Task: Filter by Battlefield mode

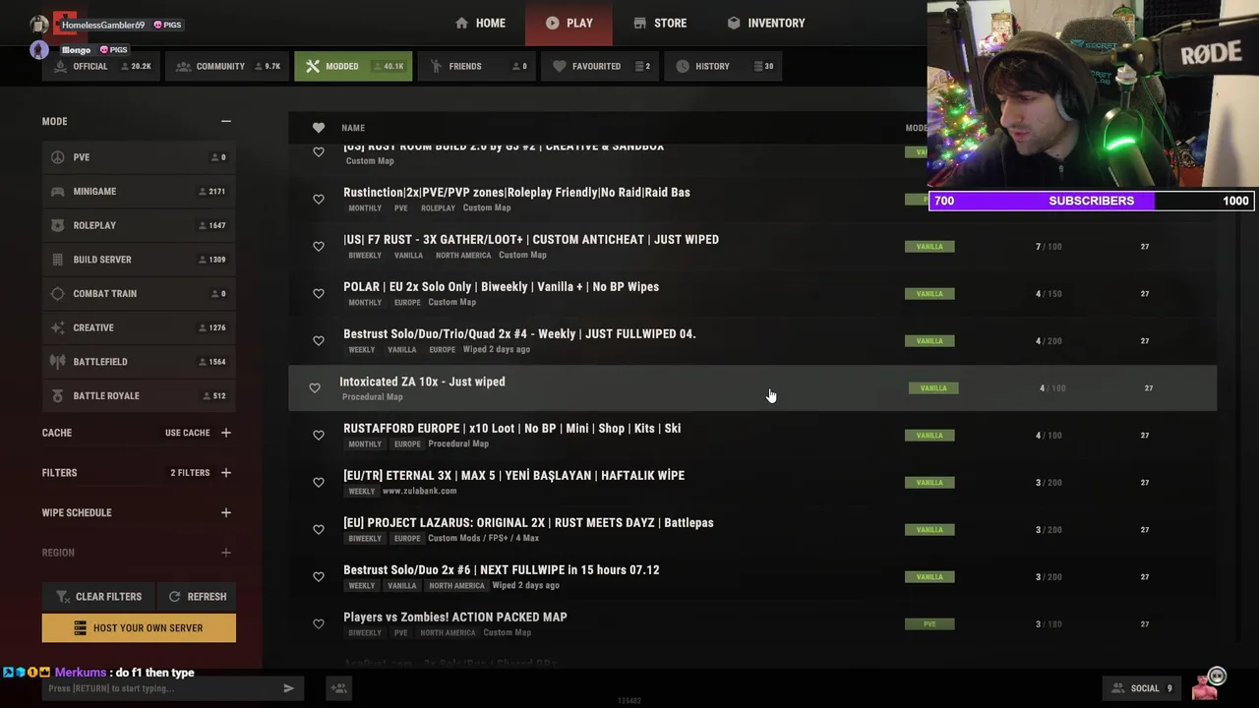Action: point(138,362)
